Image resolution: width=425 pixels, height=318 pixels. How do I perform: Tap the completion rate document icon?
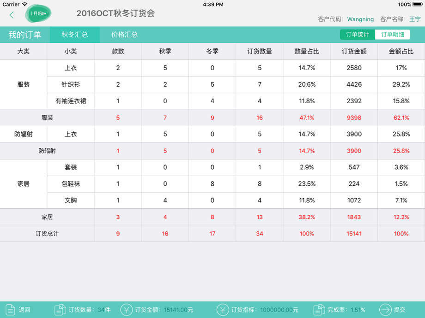pos(319,310)
